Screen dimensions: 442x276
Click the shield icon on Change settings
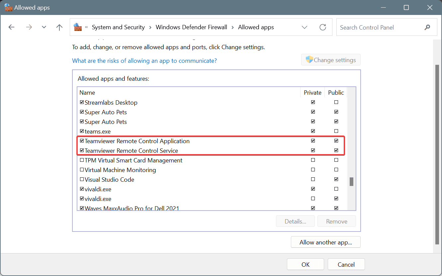tap(309, 60)
